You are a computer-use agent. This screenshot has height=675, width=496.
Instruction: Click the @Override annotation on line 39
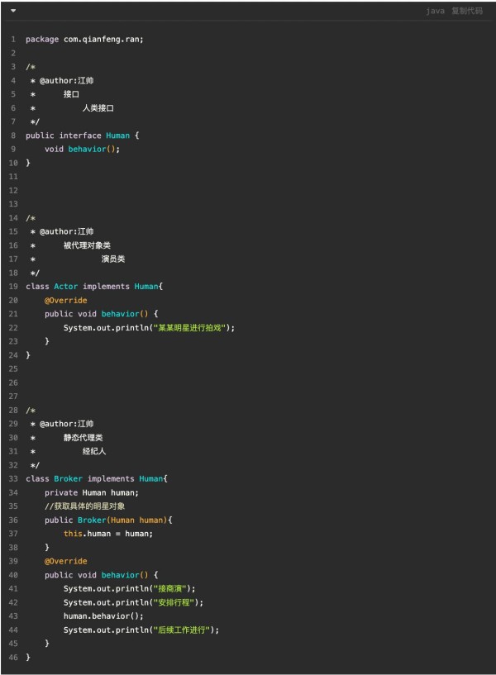pyautogui.click(x=65, y=561)
